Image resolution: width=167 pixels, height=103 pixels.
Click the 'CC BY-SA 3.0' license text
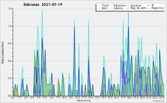158,101
